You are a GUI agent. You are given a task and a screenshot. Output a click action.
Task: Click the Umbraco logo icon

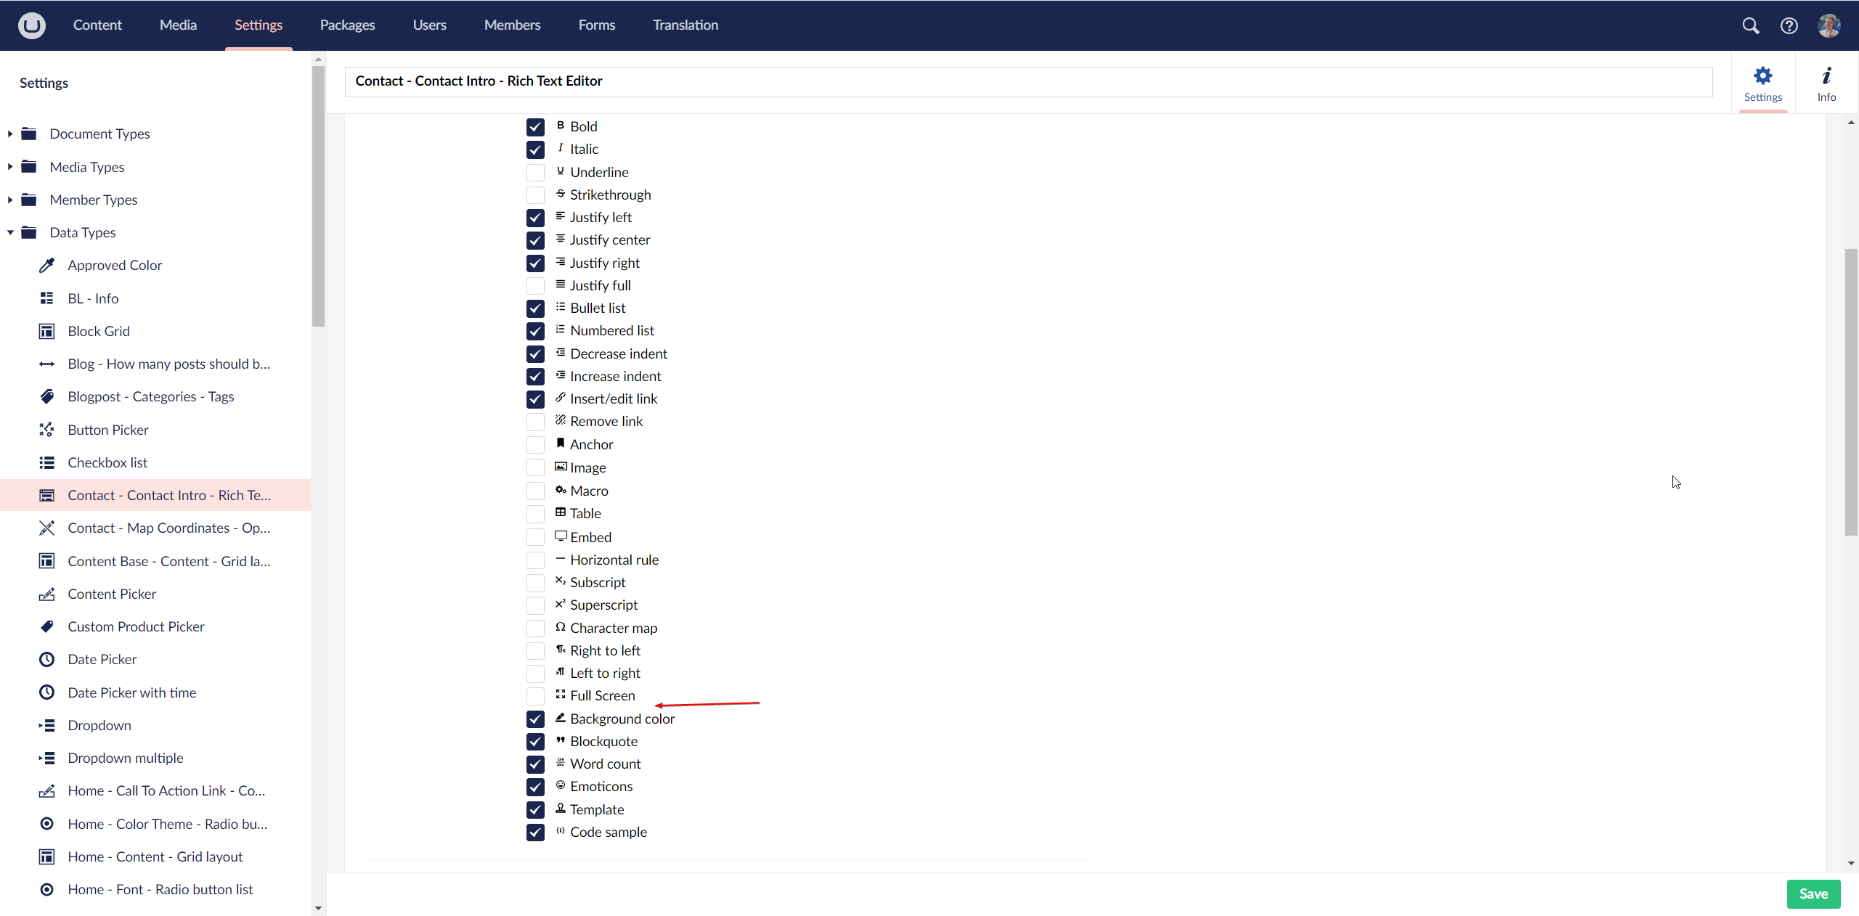tap(31, 25)
